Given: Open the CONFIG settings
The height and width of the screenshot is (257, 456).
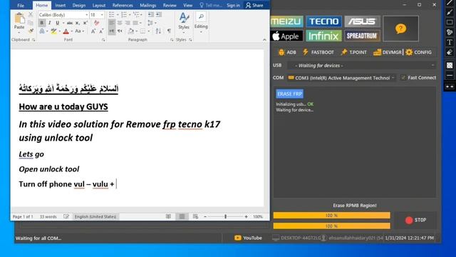Looking at the screenshot, I should tap(418, 52).
